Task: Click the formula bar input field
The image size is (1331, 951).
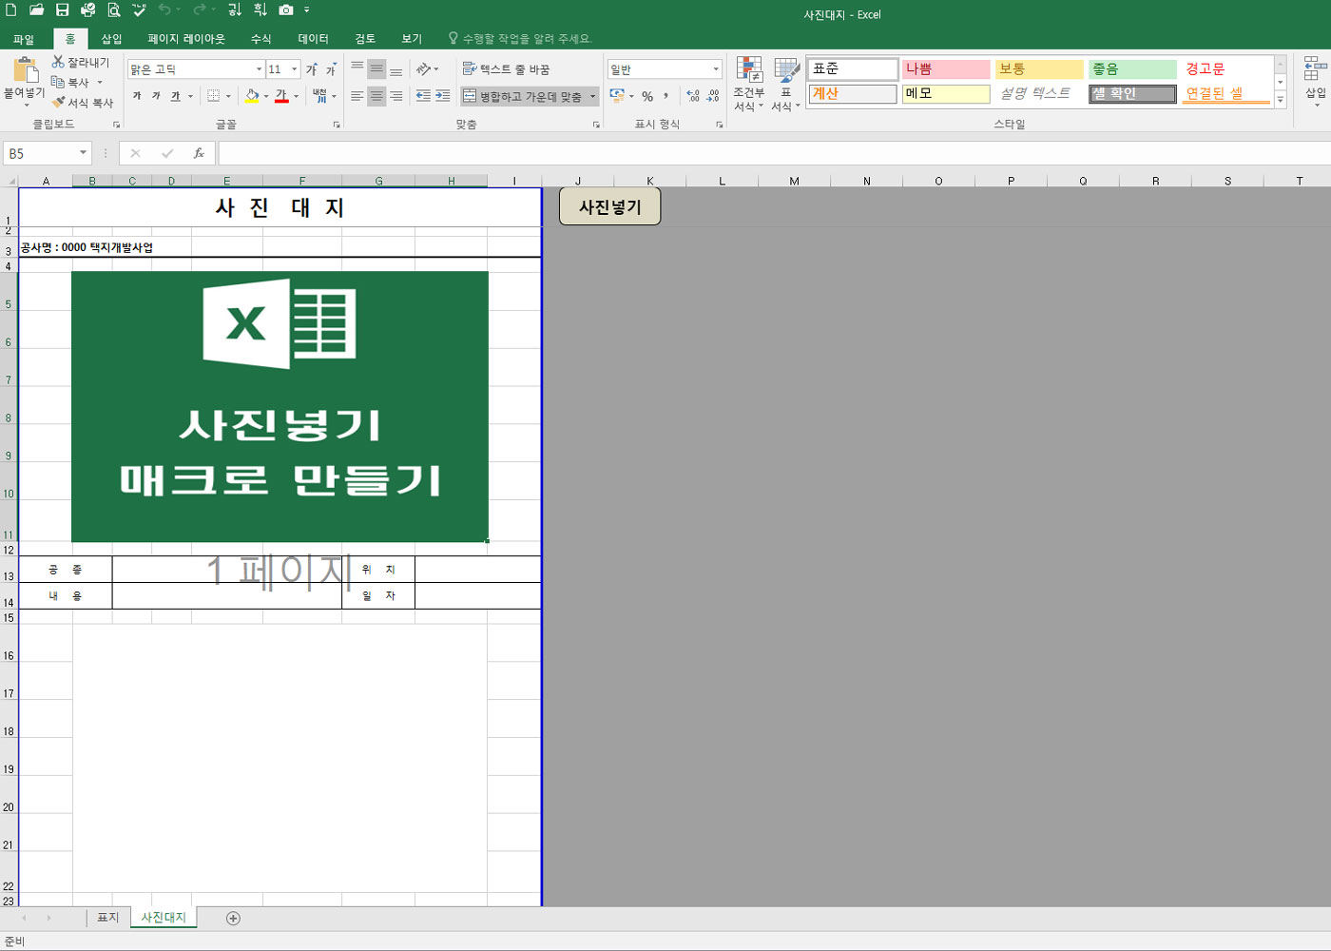Action: tap(774, 153)
